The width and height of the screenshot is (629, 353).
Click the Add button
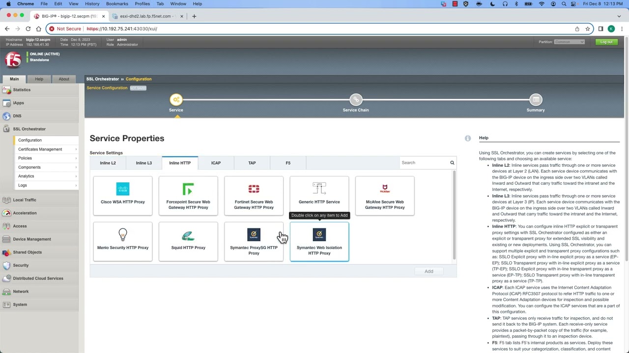click(x=429, y=271)
